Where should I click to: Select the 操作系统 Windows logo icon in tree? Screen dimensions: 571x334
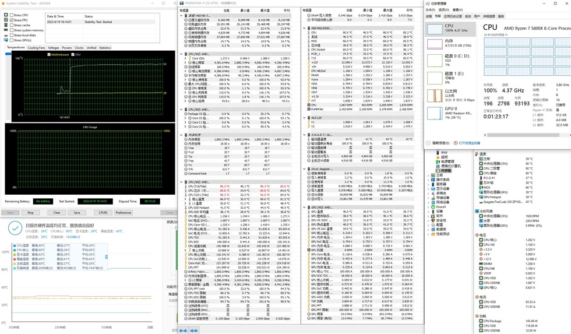click(x=433, y=180)
